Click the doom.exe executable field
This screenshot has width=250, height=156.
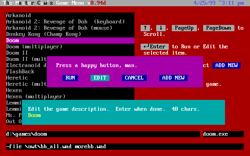223,134
